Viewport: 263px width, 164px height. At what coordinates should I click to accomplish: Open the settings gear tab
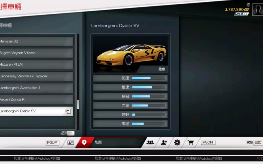click(177, 142)
